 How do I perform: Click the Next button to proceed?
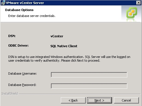click(100, 100)
